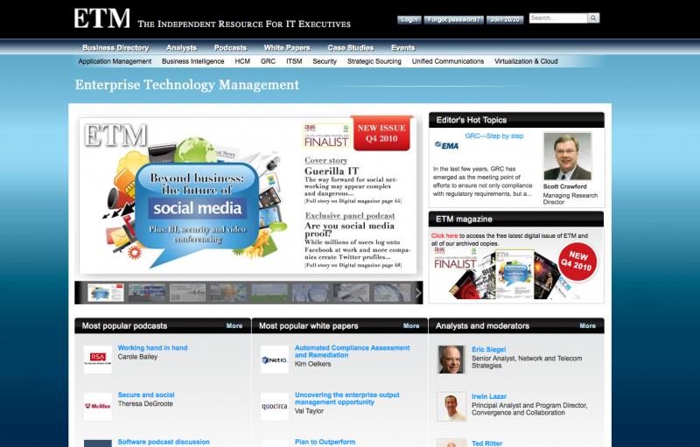The width and height of the screenshot is (700, 447).
Task: Click Irwin Lazar's portrait photo
Action: coord(451,407)
